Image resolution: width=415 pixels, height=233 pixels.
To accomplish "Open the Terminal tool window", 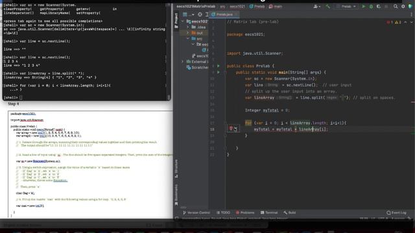I will pos(269,213).
